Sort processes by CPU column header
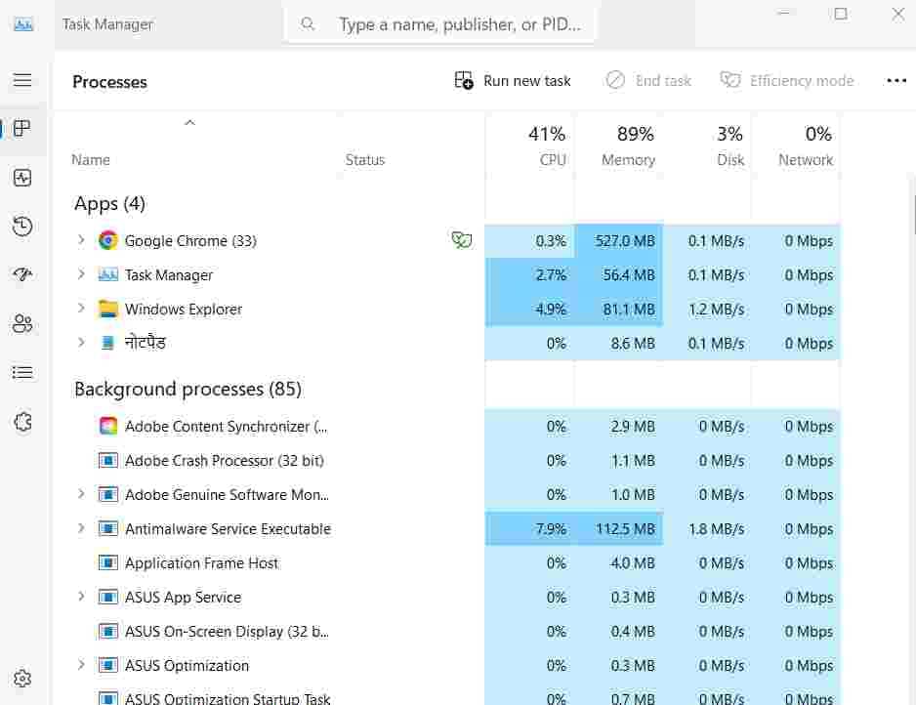Viewport: 916px width, 705px height. 546,146
